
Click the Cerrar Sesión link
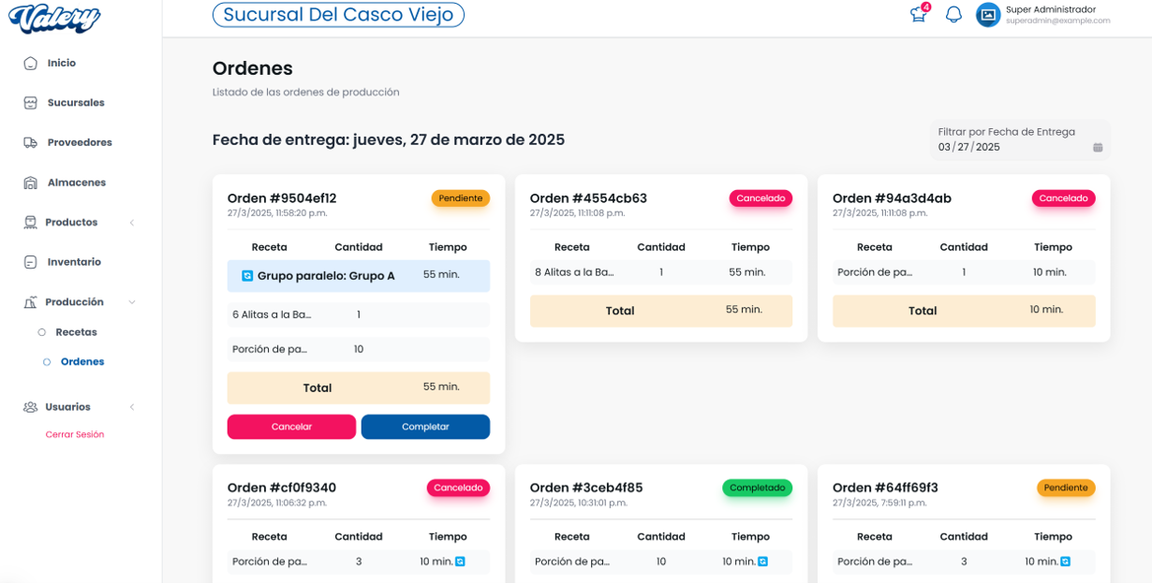tap(75, 435)
